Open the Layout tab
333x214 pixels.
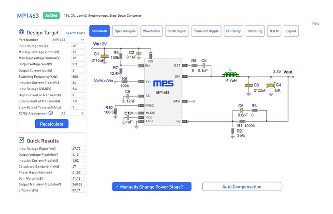(x=291, y=31)
